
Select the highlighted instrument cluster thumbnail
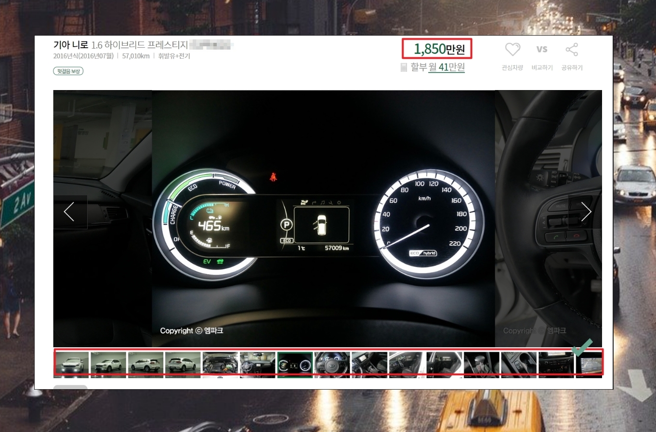[295, 365]
